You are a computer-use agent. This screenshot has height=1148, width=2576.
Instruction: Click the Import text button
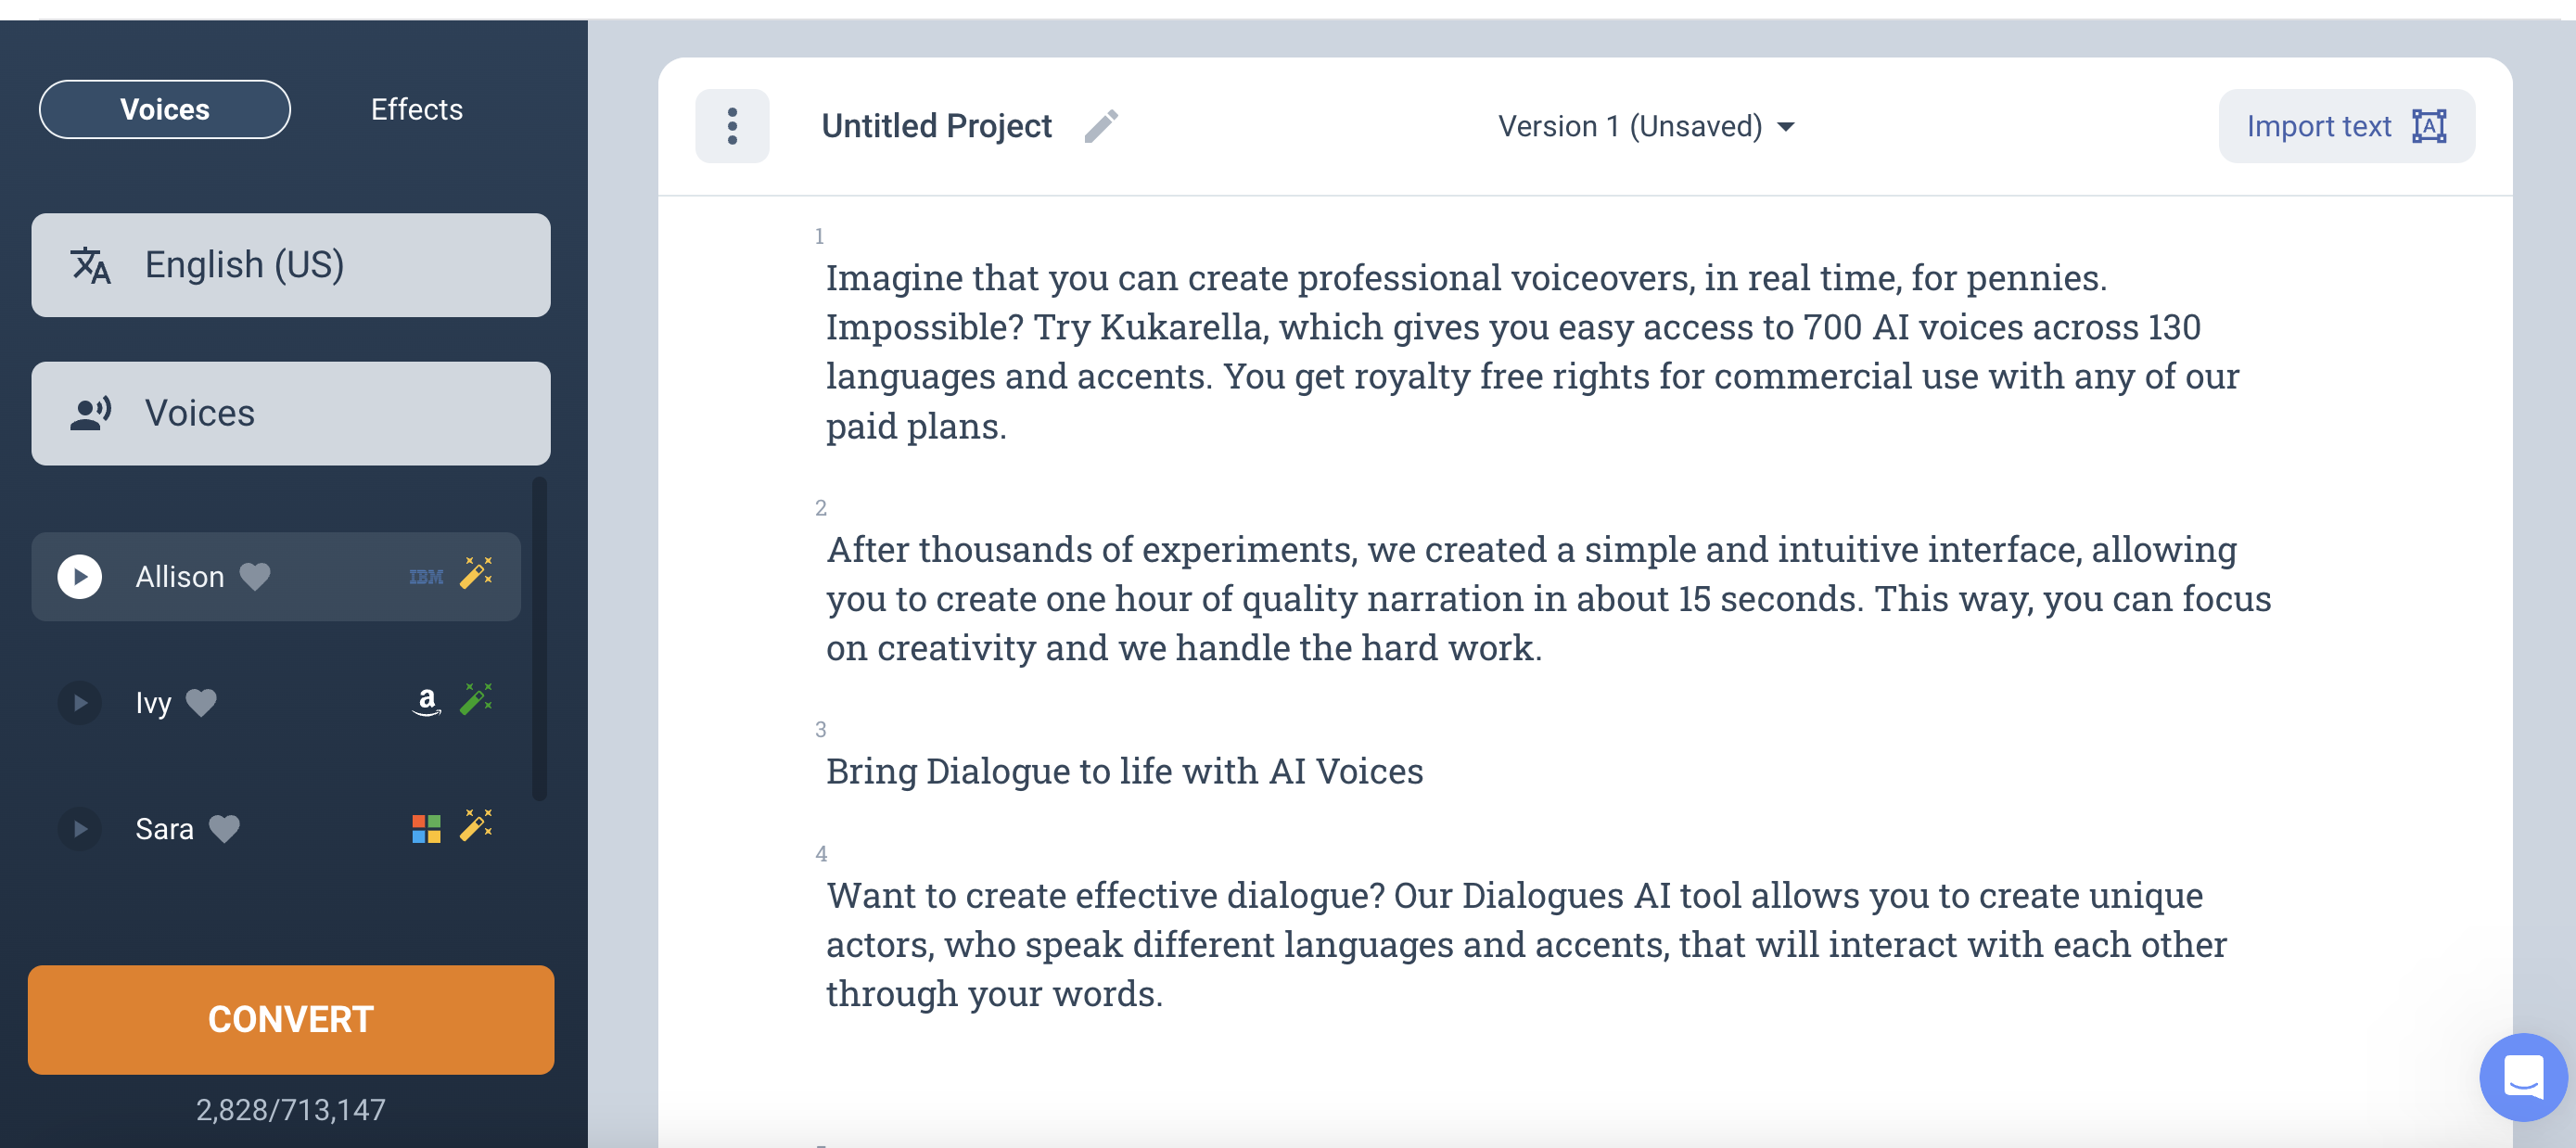click(2346, 126)
